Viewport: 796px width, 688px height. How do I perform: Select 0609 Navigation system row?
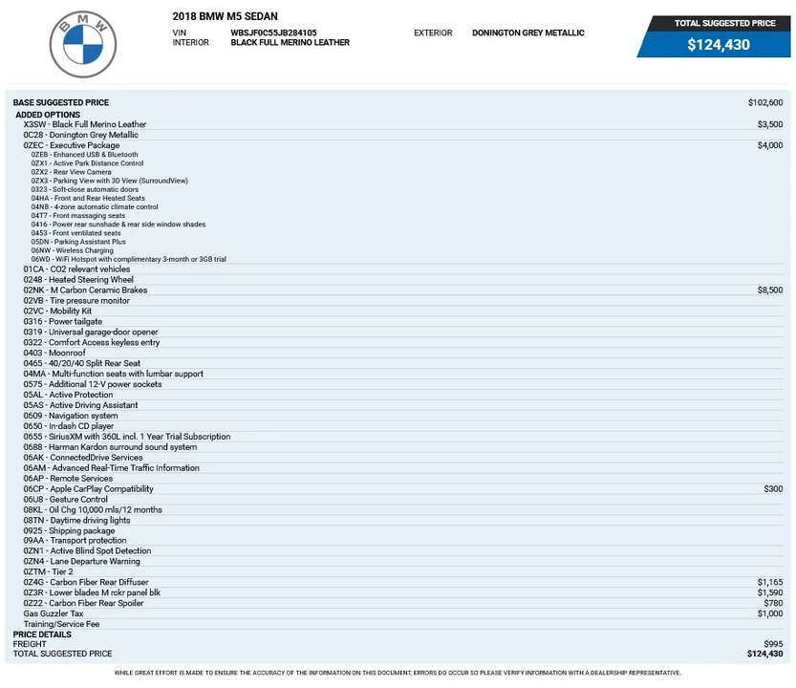pos(403,416)
